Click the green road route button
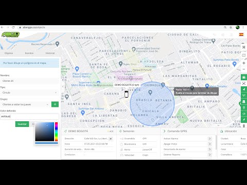This screenshot has height=185, width=247. pos(244,101)
